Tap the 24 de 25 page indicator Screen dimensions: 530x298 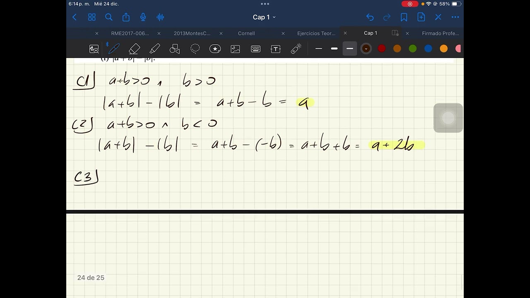tap(91, 278)
